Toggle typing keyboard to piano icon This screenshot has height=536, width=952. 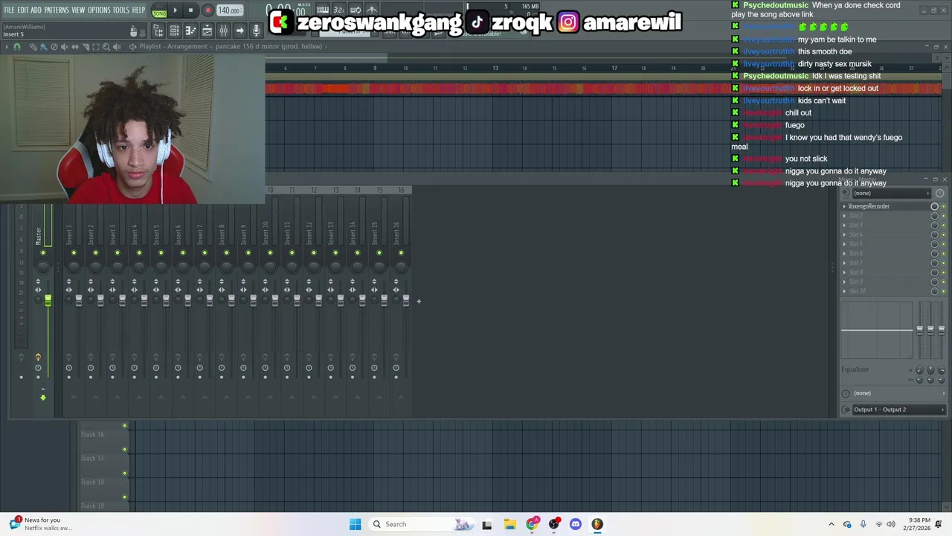[x=322, y=10]
